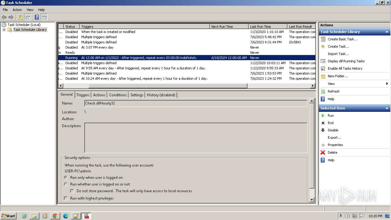
Task: Switch to the Settings tab
Action: point(137,95)
